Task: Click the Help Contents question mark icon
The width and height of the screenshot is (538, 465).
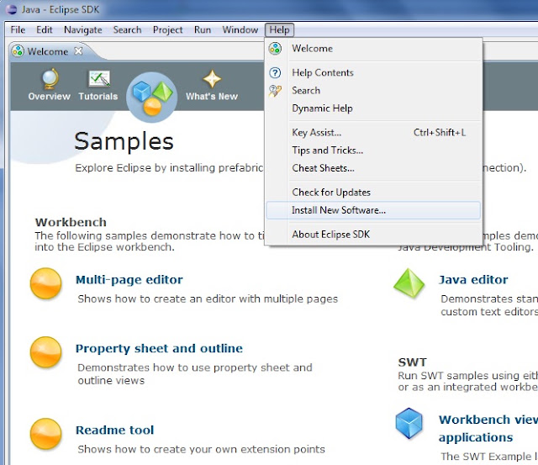Action: [275, 73]
